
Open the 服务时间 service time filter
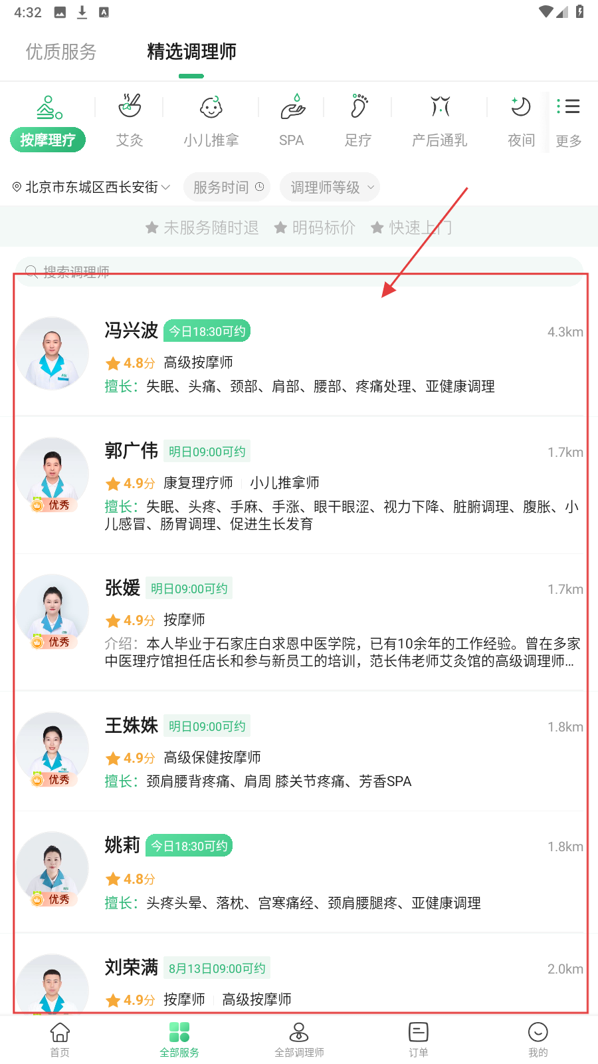228,188
